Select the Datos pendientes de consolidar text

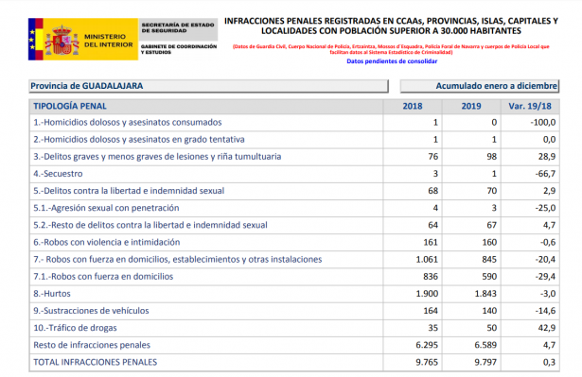point(392,61)
